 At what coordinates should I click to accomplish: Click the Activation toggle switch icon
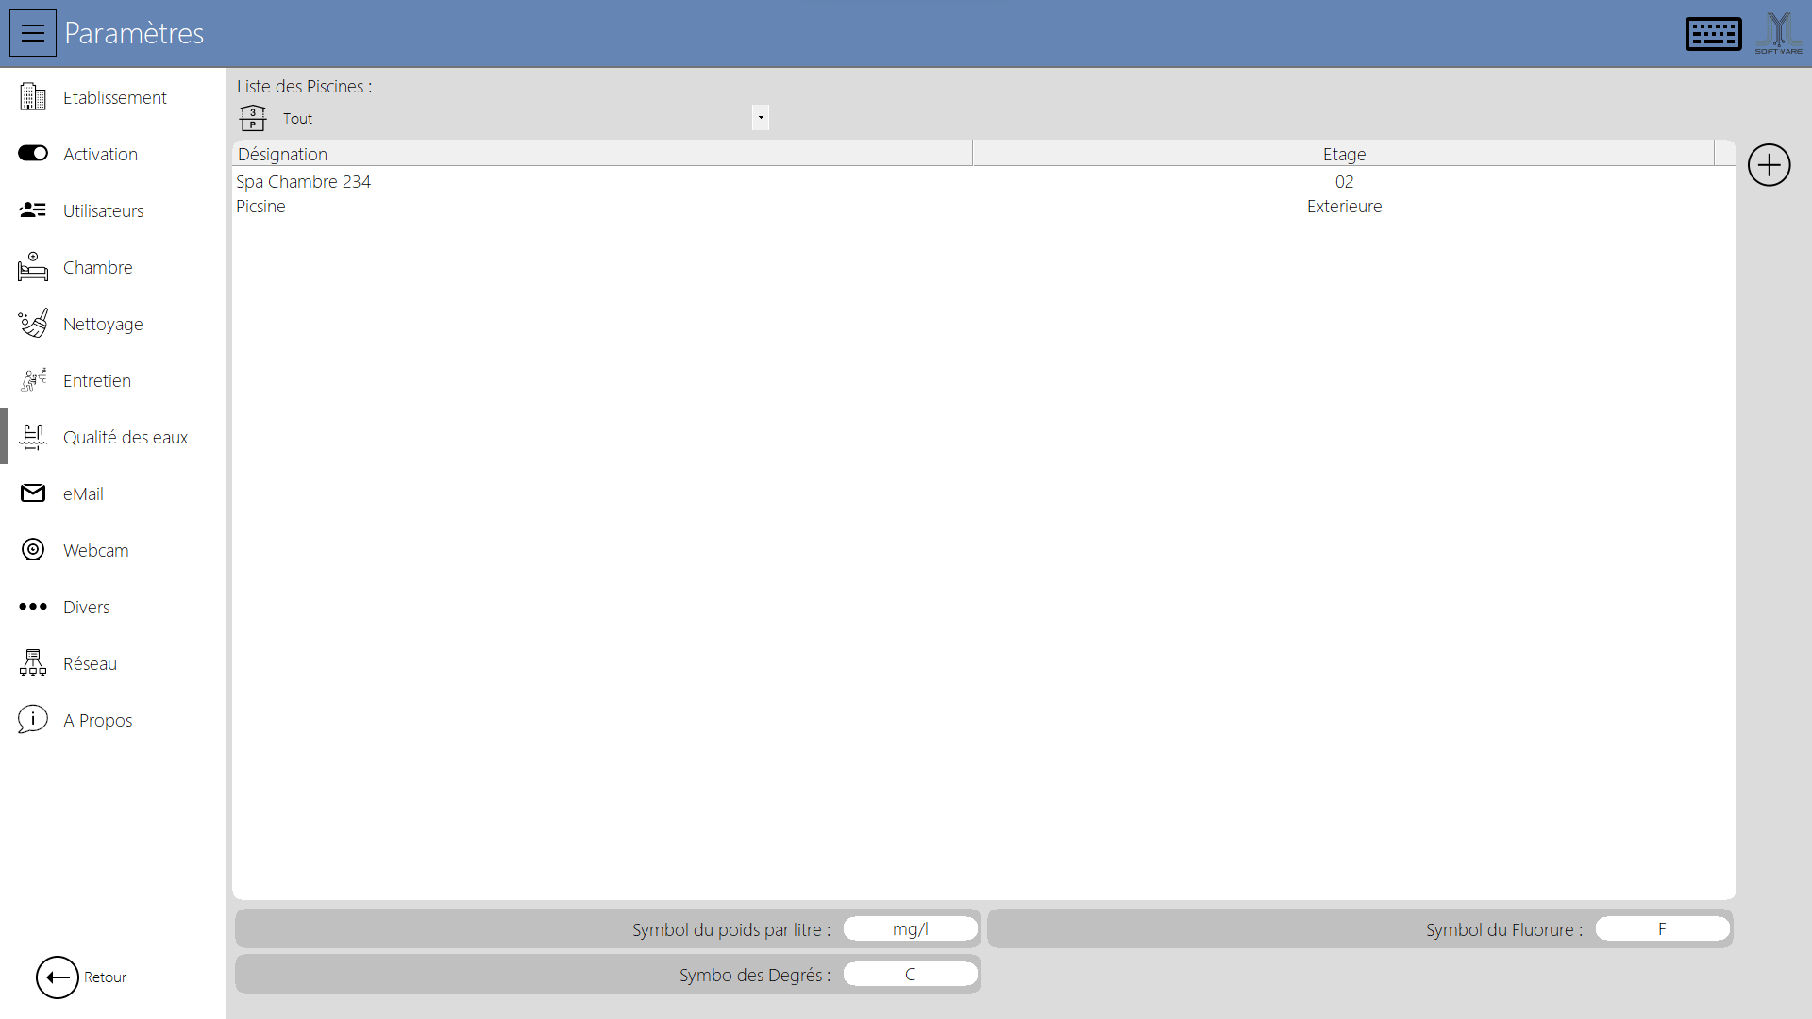(33, 154)
